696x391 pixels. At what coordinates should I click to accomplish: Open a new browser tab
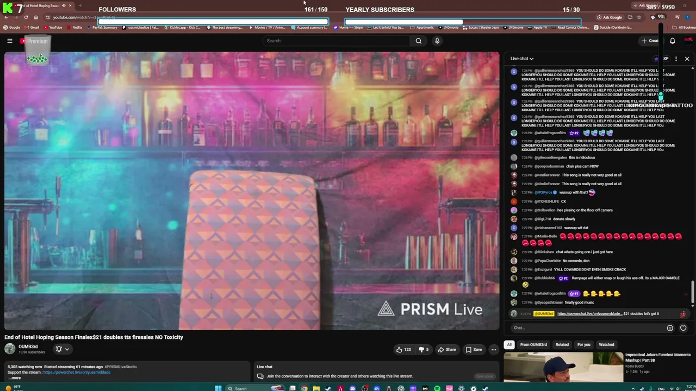point(80,5)
